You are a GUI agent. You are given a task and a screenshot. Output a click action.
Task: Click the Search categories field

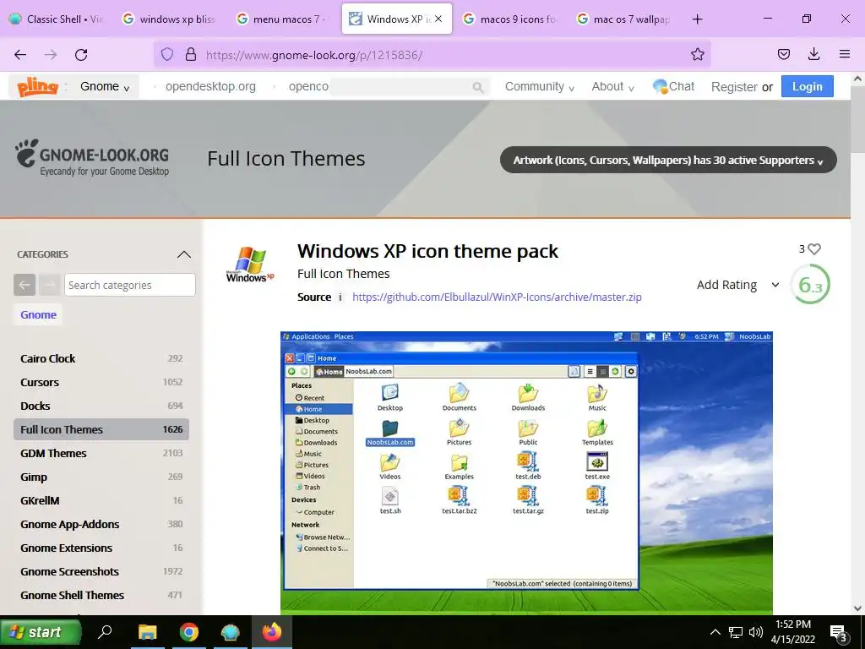click(x=129, y=285)
